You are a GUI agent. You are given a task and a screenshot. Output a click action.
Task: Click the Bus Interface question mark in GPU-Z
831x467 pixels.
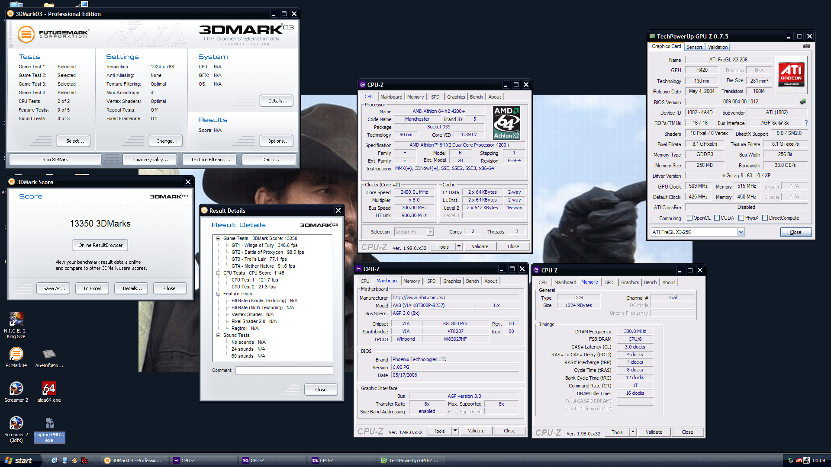[806, 123]
